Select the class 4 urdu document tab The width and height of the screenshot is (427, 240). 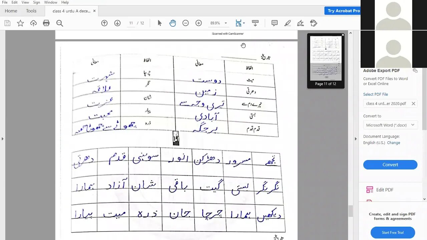(71, 11)
